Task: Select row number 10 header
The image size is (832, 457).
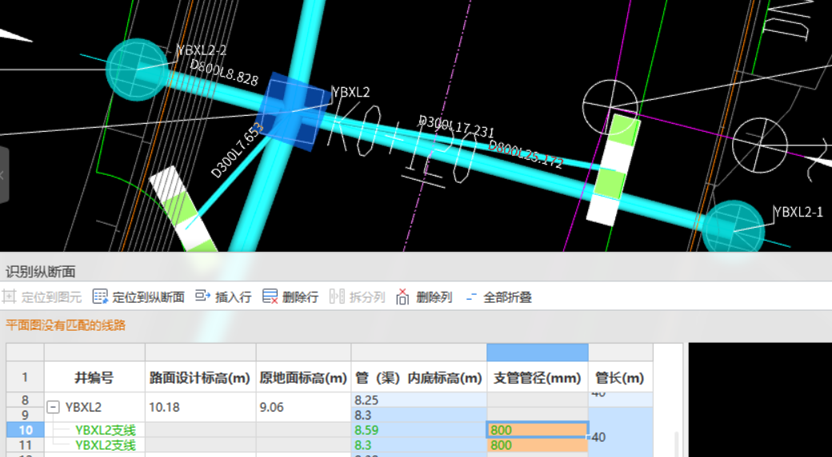Action: (25, 430)
